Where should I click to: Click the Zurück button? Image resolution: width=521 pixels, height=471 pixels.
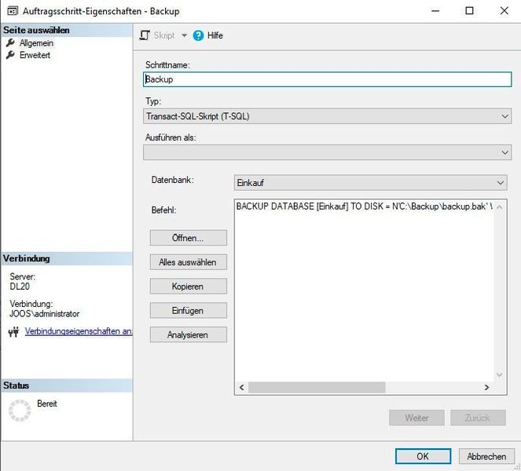[x=478, y=418]
